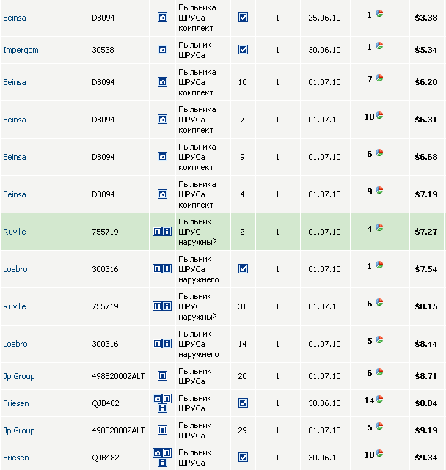This screenshot has width=446, height=470.
Task: Open the Impergom brand link
Action: (x=21, y=50)
